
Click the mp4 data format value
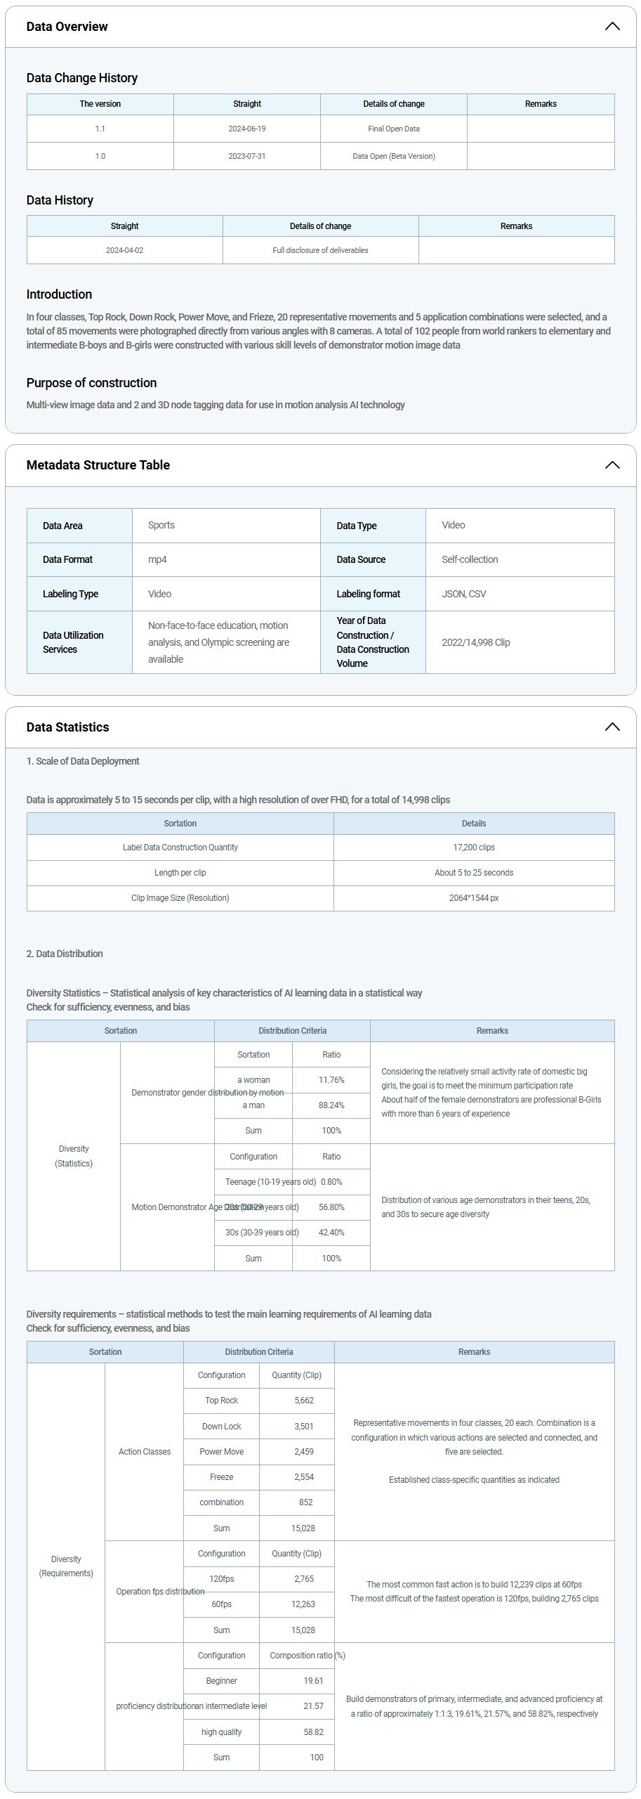pyautogui.click(x=157, y=559)
